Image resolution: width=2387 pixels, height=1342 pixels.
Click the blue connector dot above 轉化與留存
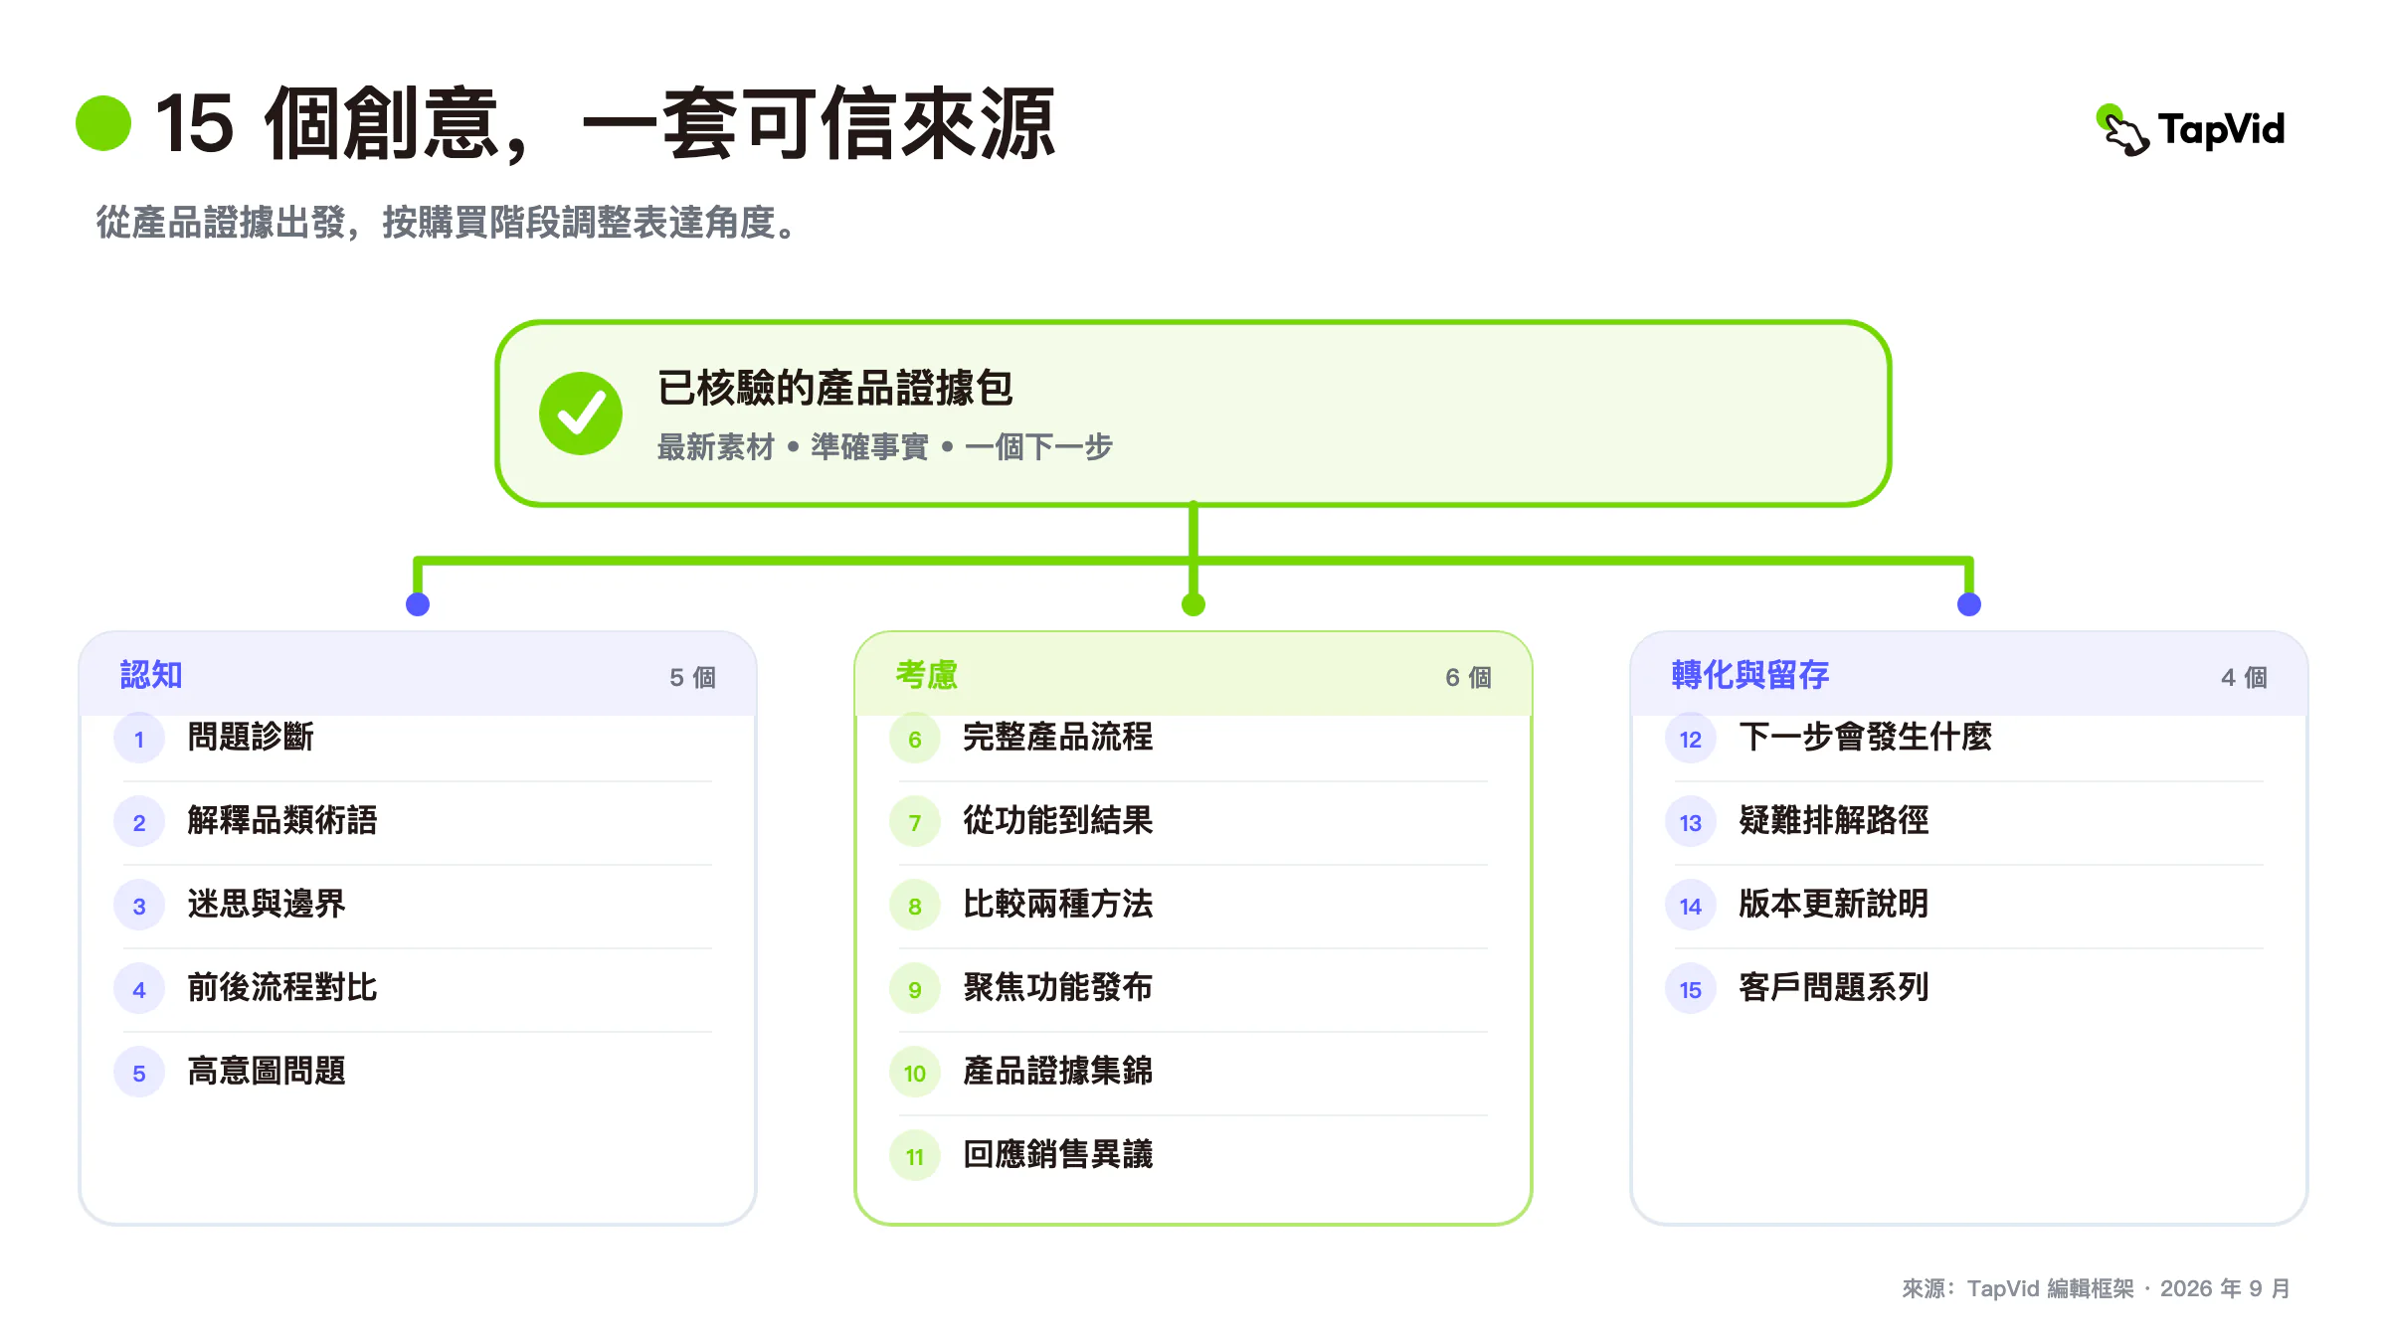coord(1969,604)
